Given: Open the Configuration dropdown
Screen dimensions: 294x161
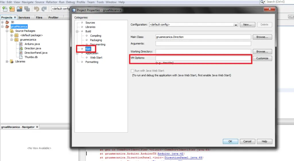Looking at the screenshot, I should (236, 25).
